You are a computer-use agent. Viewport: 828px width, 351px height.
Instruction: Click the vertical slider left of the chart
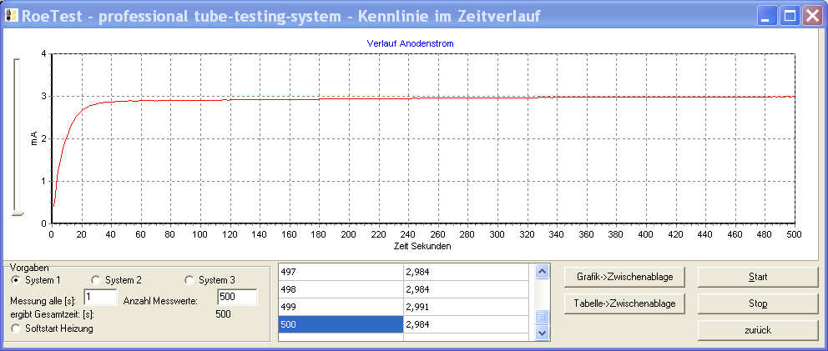(19, 213)
